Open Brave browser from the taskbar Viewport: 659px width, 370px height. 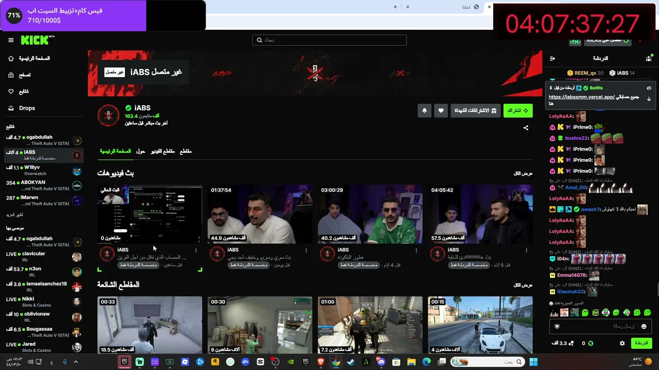[x=321, y=362]
